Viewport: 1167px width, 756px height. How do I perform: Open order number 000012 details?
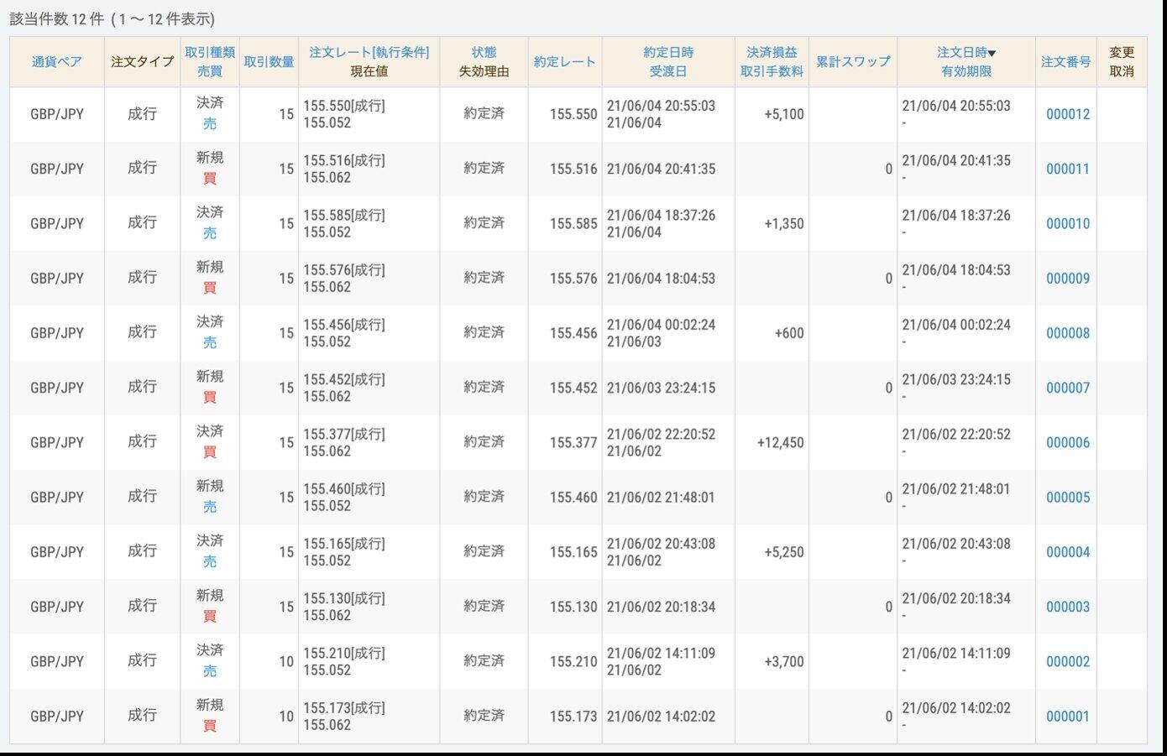(1067, 114)
